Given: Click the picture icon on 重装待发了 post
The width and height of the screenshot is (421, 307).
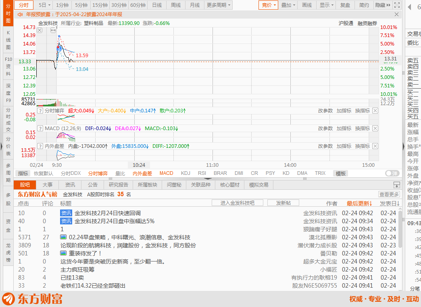Looking at the screenshot, I should (63, 253).
